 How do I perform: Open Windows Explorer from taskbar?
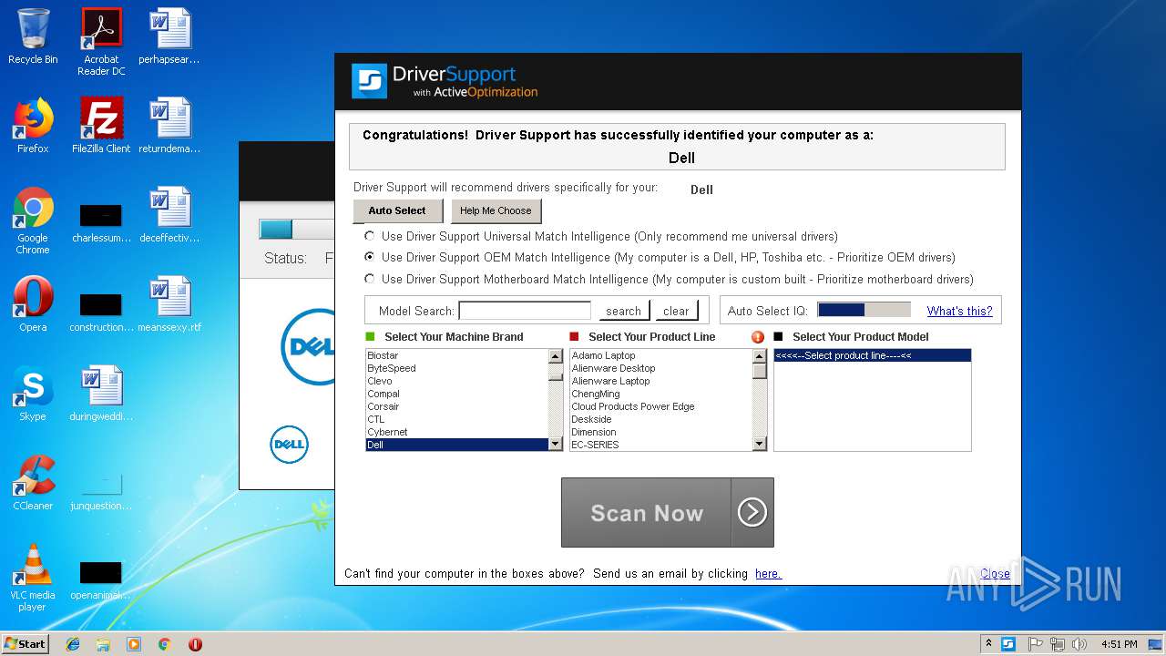pos(103,644)
